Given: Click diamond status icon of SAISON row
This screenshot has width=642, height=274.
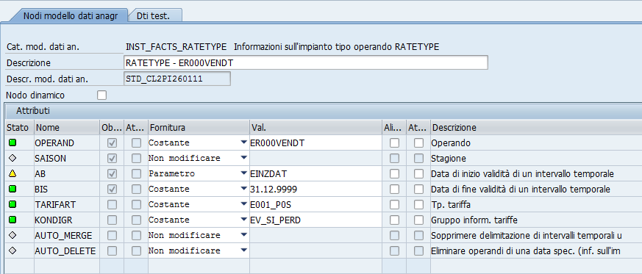Looking at the screenshot, I should coord(13,158).
